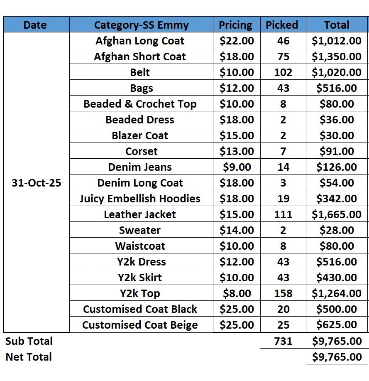This screenshot has height=381, width=369.
Task: Click the Total column header
Action: [x=337, y=25]
